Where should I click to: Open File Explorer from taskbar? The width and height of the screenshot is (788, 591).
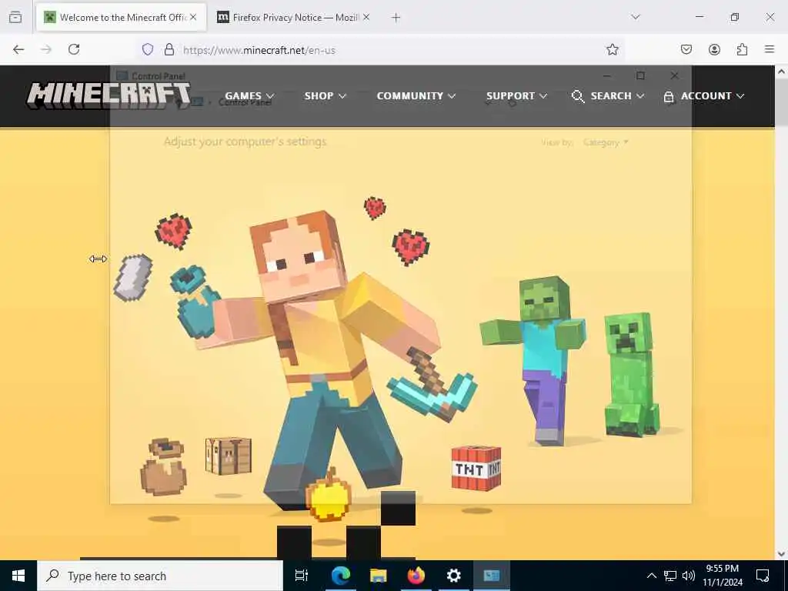[379, 576]
